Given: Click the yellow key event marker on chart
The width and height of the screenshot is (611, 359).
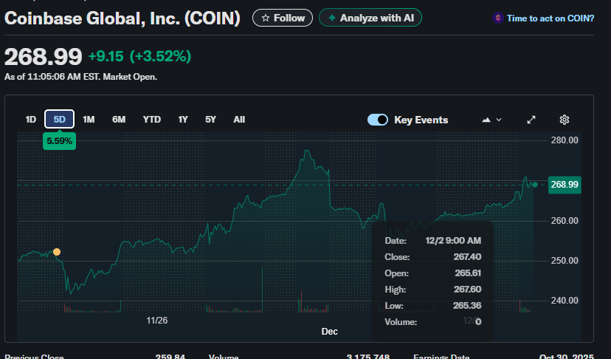Looking at the screenshot, I should point(57,252).
